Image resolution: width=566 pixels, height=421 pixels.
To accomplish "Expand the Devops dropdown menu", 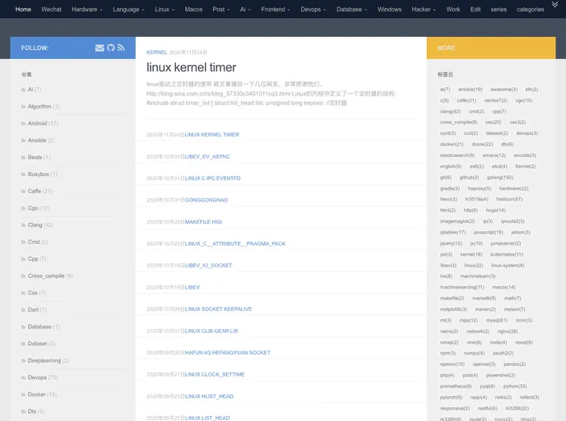I will tap(313, 9).
